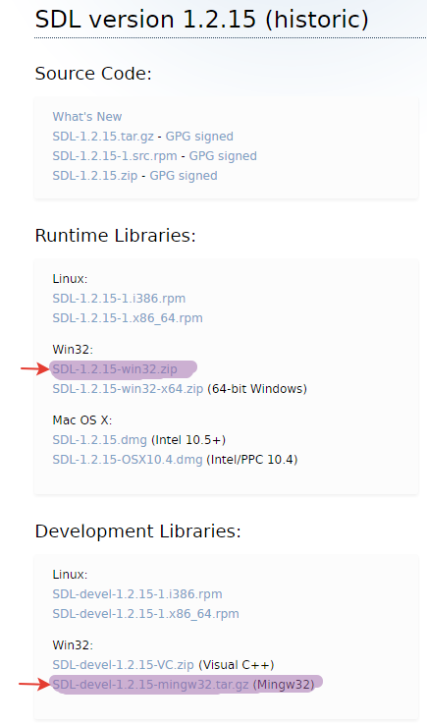Download SDL-devel-1.2.15-1.x86_64.rpm development package

pyautogui.click(x=145, y=614)
